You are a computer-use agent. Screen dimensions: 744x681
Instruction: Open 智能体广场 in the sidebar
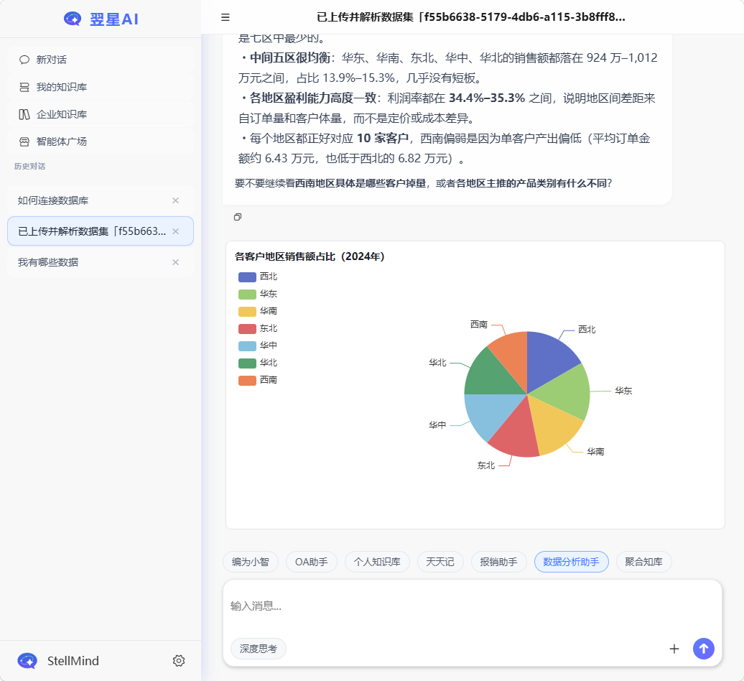coord(101,142)
